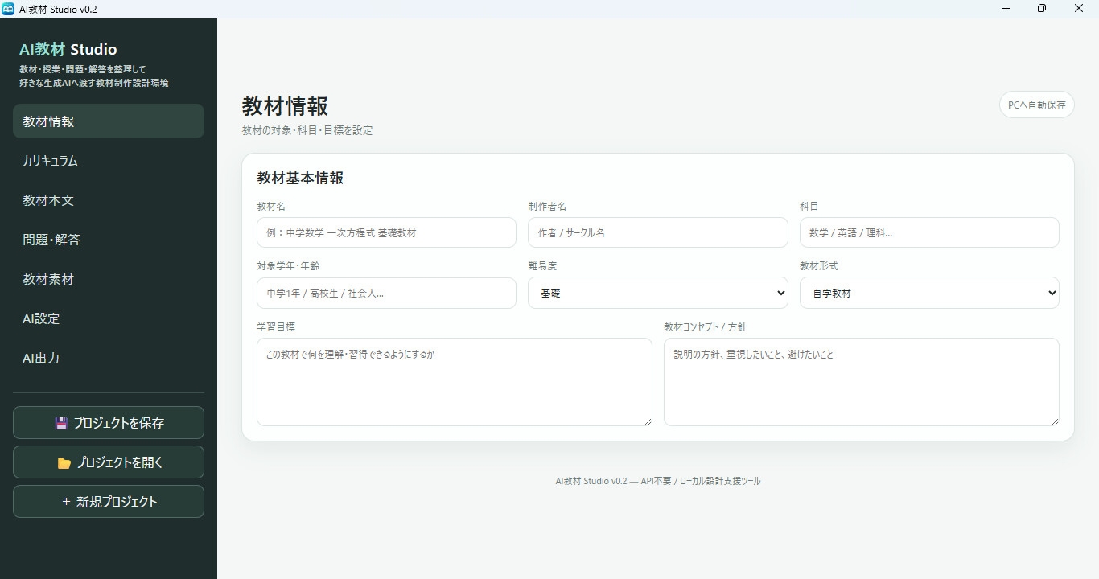Select the AI出力 sidebar item
Image resolution: width=1099 pixels, height=579 pixels.
(109, 358)
